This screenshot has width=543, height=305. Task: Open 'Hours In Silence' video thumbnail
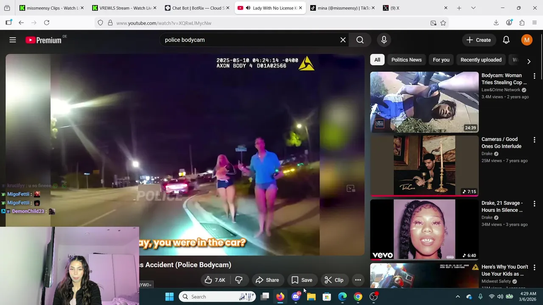(x=424, y=230)
